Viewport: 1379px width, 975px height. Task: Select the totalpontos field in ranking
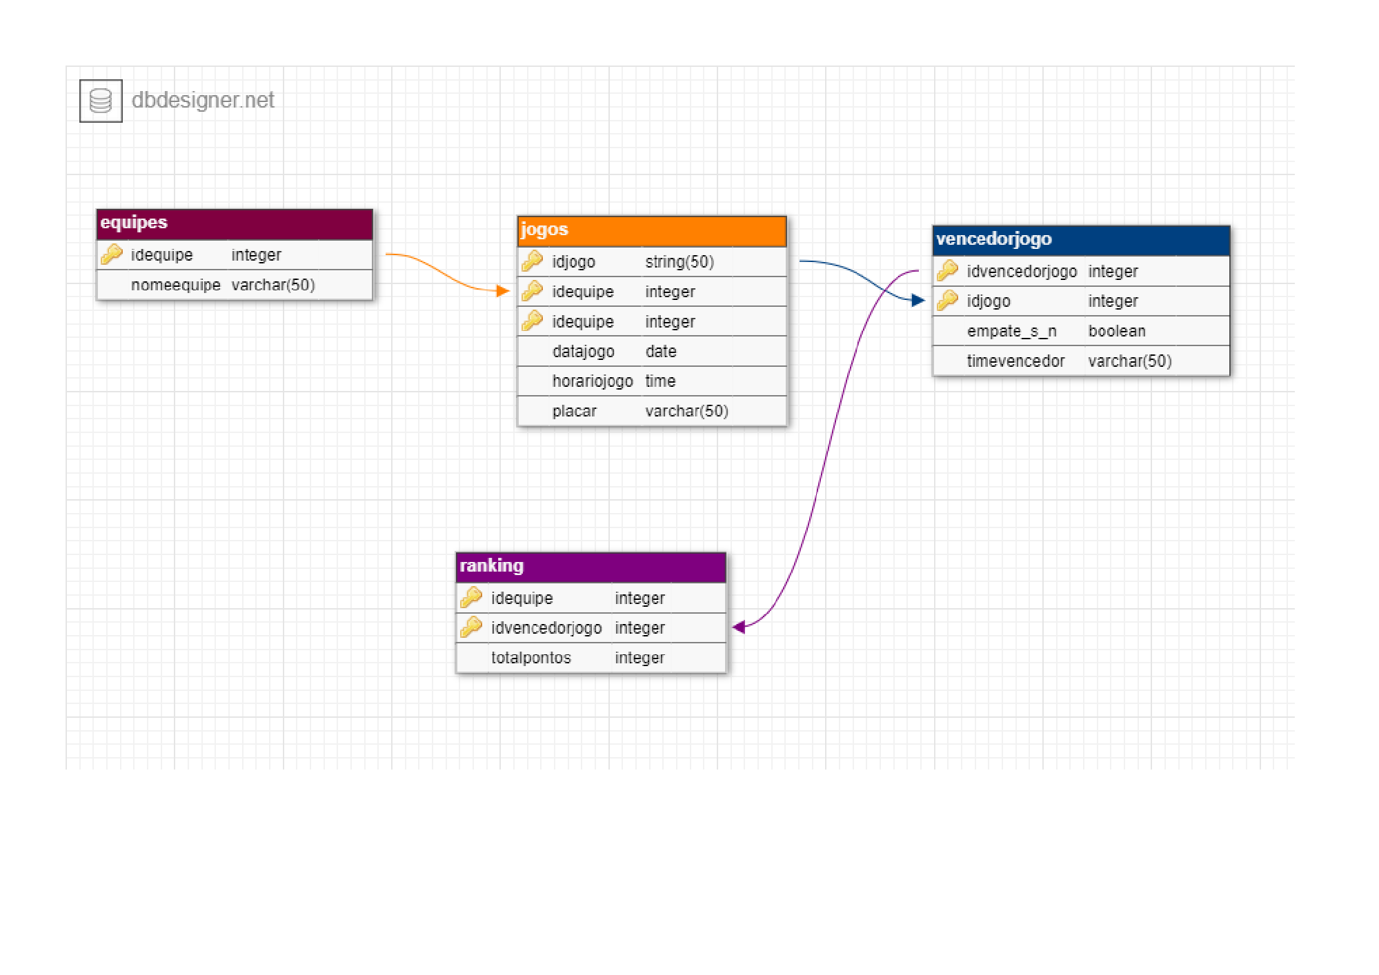tap(591, 658)
